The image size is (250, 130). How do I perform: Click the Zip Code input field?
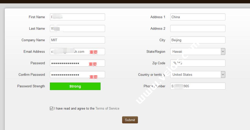tap(198, 63)
